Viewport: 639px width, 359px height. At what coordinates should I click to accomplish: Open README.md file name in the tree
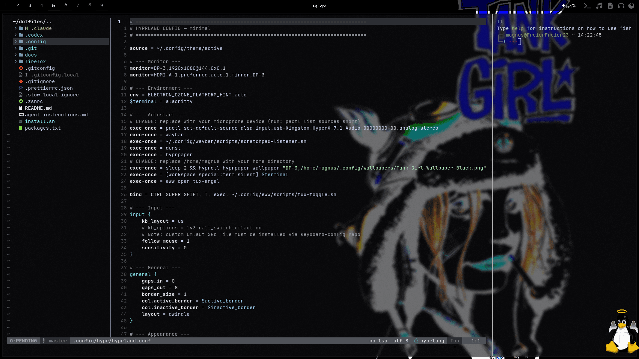[x=38, y=108]
